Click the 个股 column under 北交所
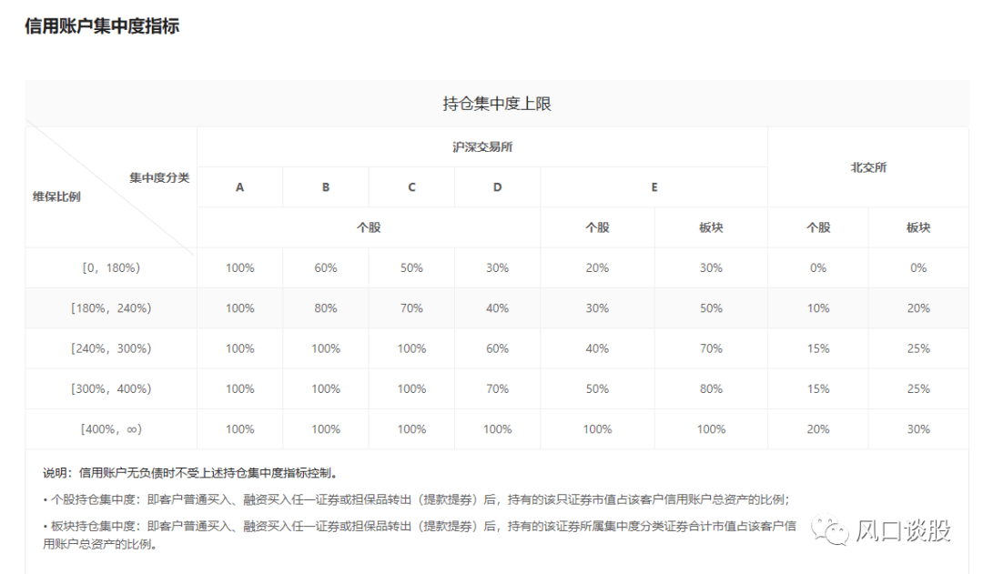 click(817, 227)
